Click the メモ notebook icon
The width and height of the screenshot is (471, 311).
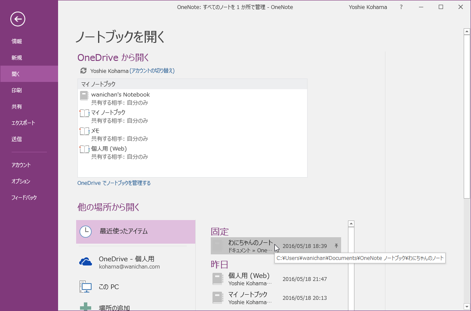click(84, 131)
